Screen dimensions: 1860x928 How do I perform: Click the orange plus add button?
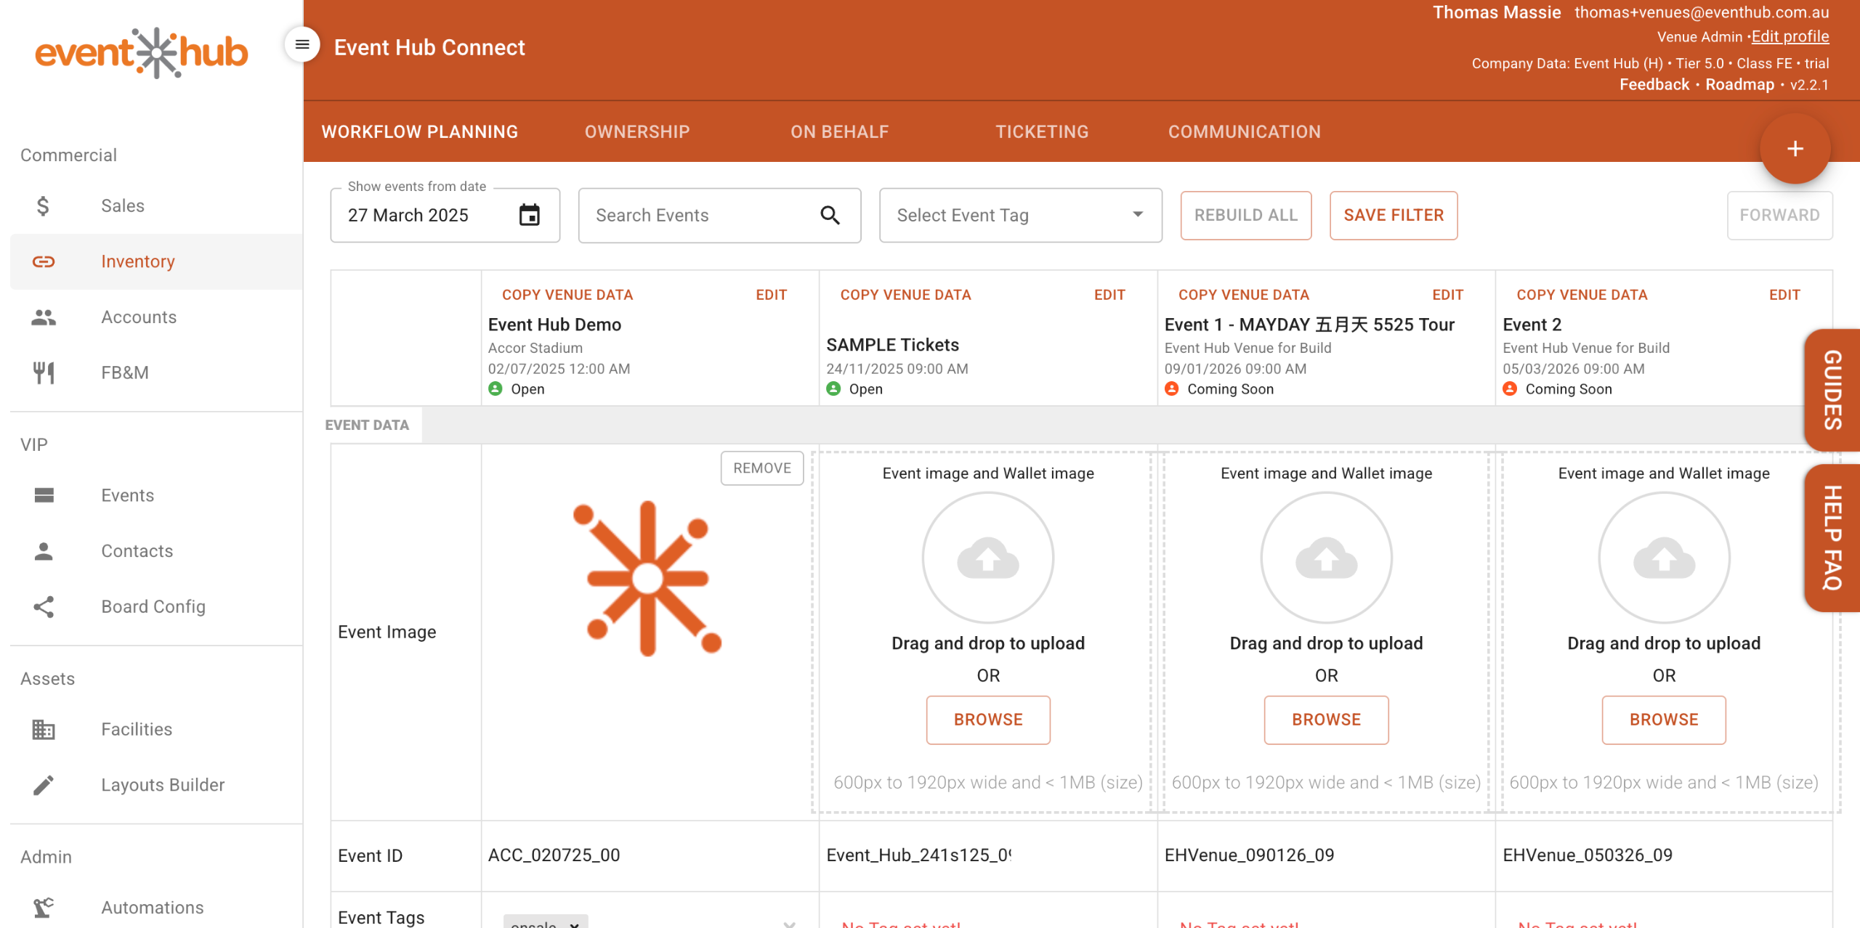point(1795,149)
